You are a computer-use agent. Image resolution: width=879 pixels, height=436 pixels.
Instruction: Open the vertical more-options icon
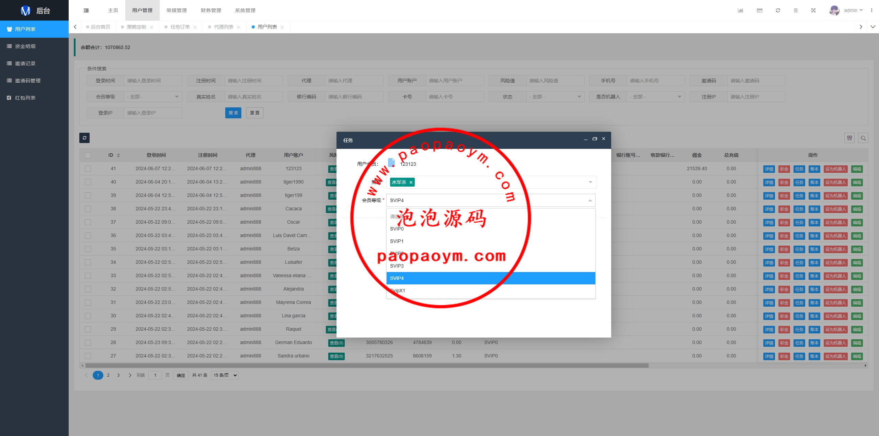click(x=871, y=10)
